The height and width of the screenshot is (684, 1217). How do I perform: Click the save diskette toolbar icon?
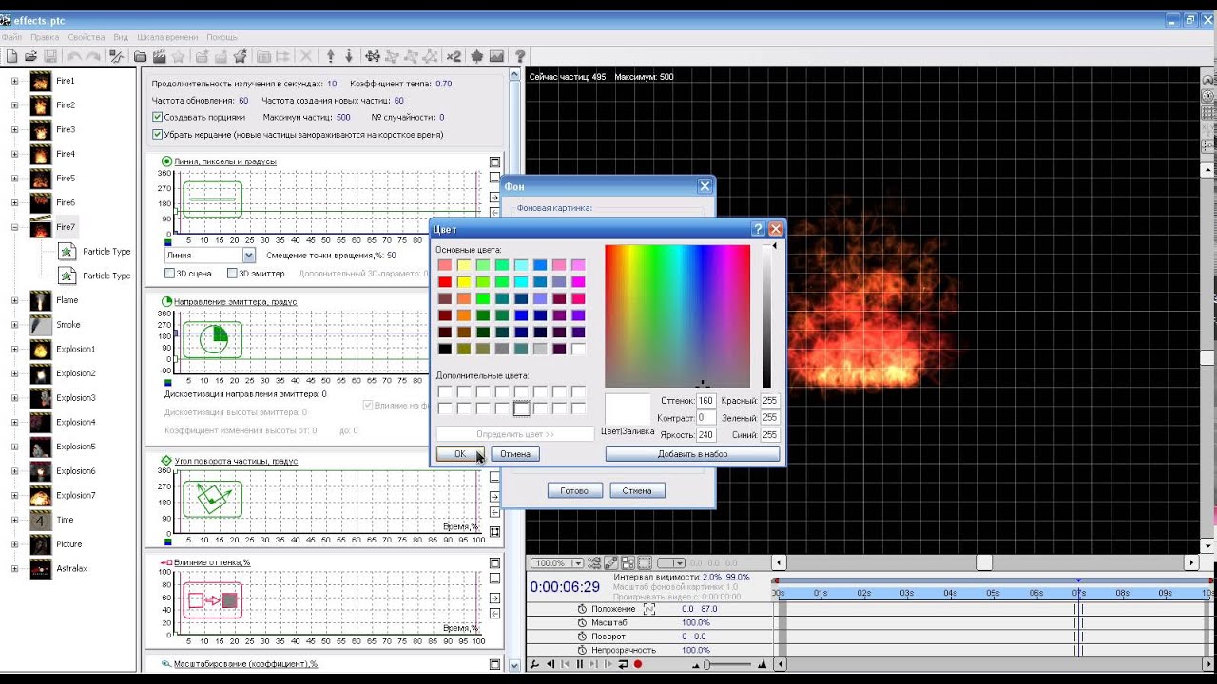coord(50,57)
